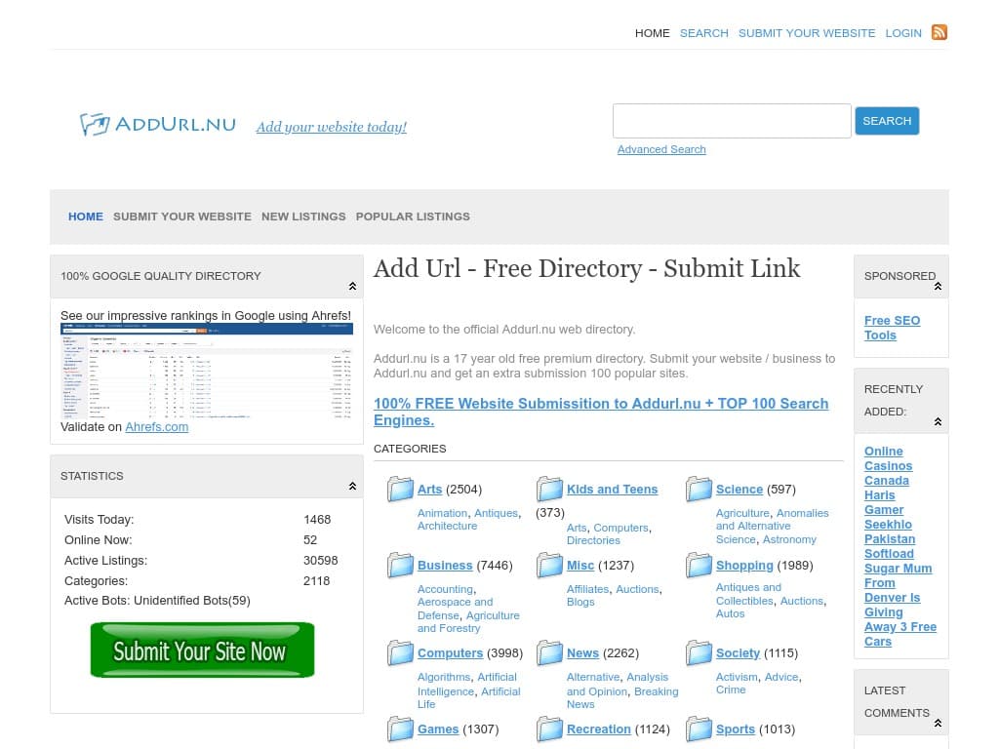Click the News folder icon
The image size is (999, 749).
pyautogui.click(x=549, y=652)
